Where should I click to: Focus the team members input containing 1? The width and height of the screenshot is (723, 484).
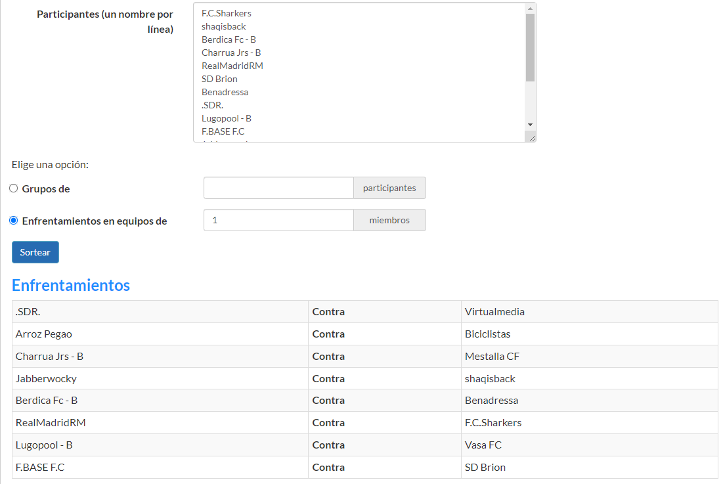(278, 220)
